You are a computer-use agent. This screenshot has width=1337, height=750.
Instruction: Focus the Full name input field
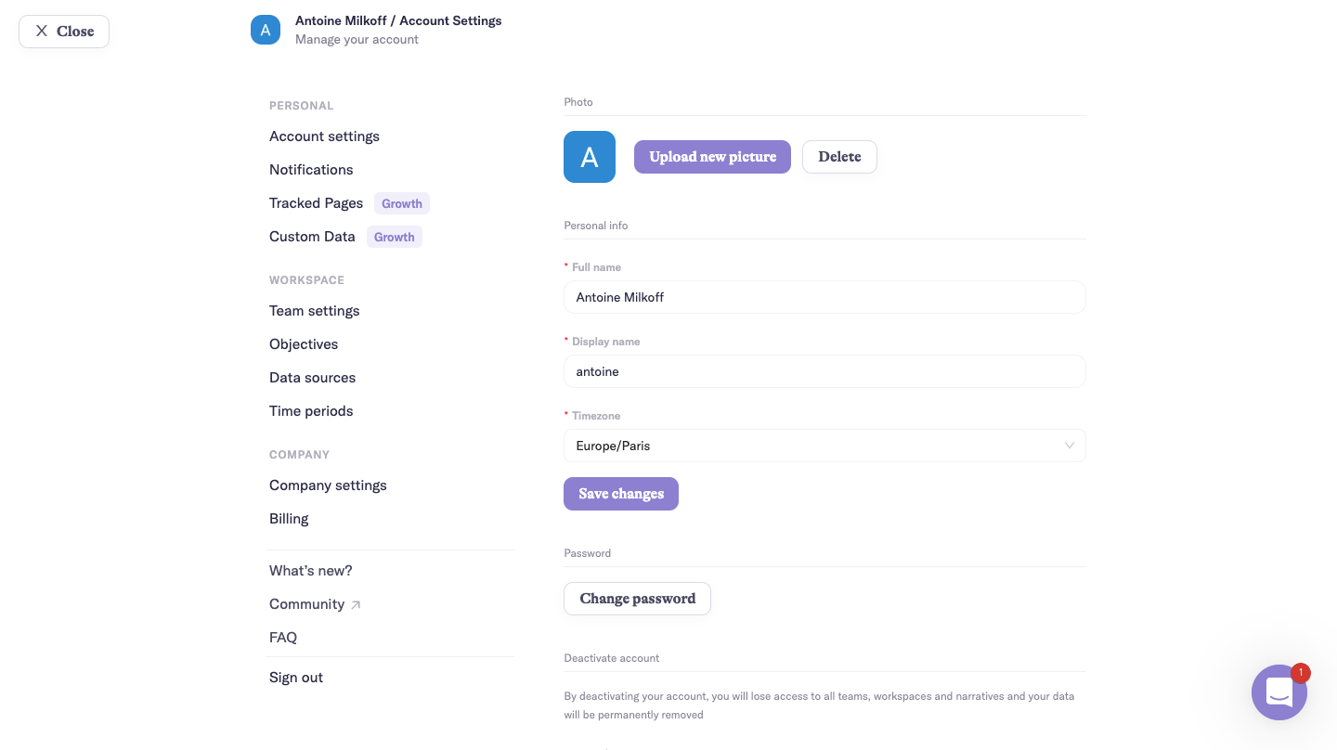824,297
